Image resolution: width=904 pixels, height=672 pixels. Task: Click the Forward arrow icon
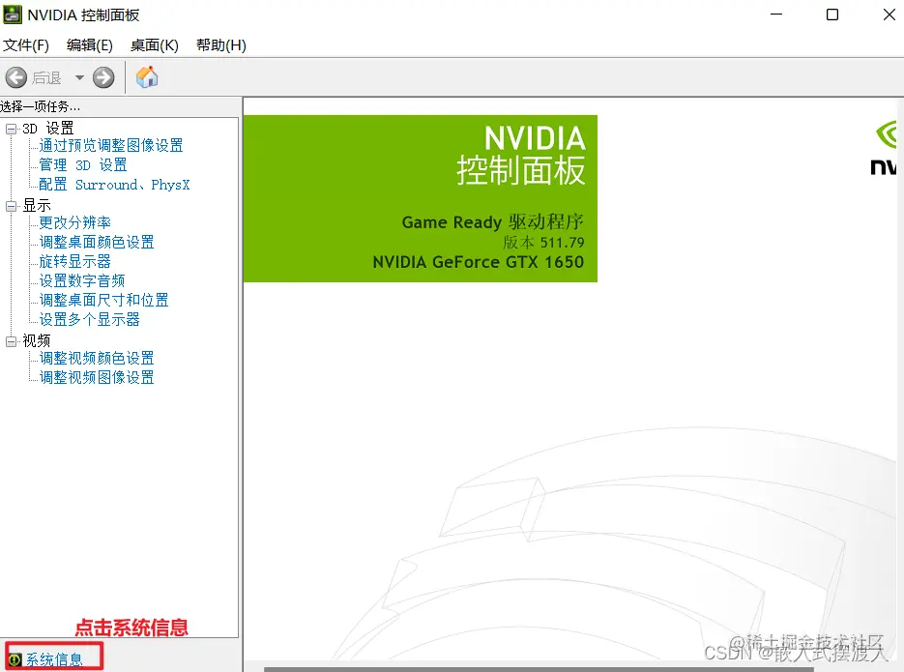(x=103, y=77)
